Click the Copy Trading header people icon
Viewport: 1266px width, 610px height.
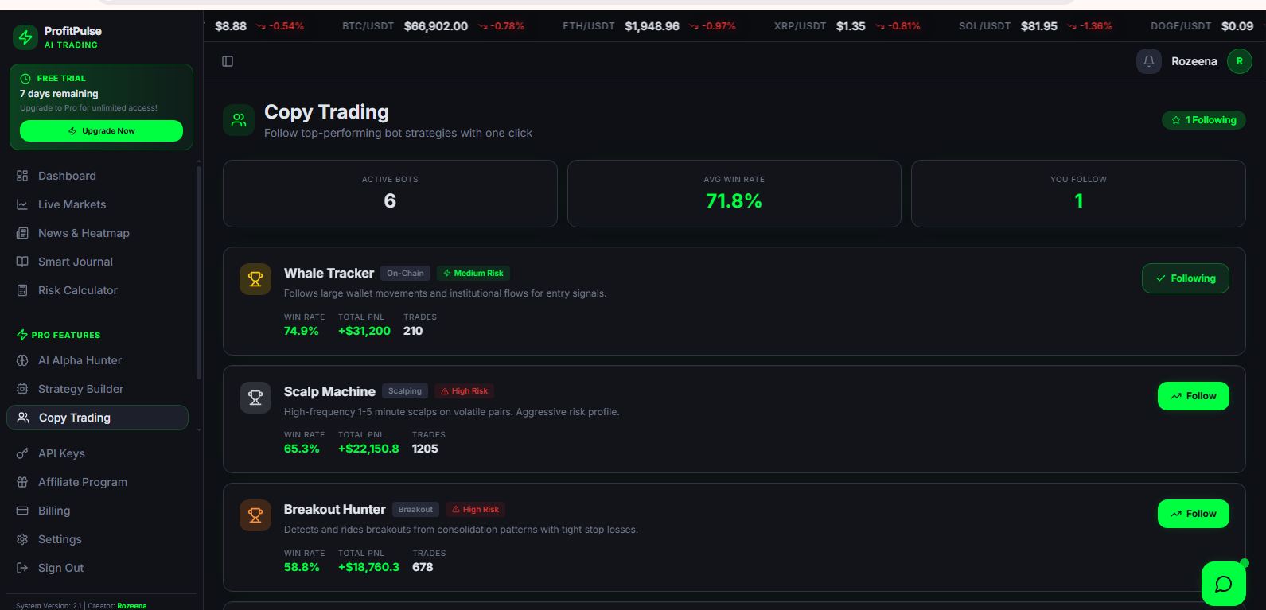pos(239,121)
